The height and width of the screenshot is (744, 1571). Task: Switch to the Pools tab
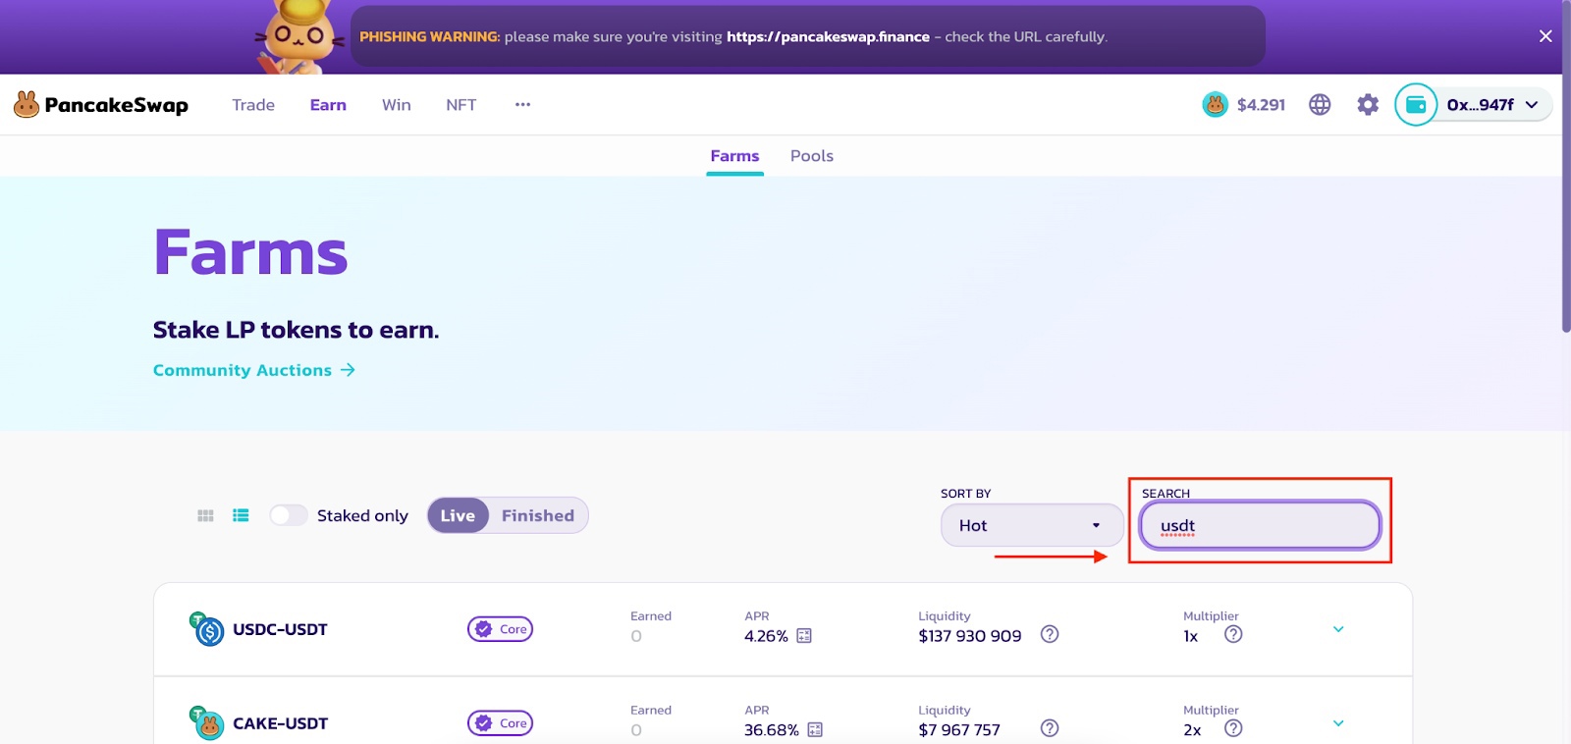(812, 156)
